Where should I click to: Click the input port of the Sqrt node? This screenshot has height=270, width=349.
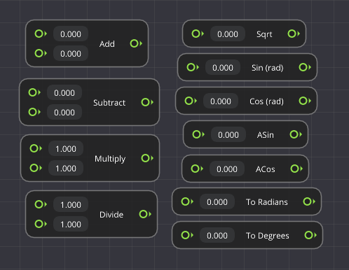[x=198, y=34]
